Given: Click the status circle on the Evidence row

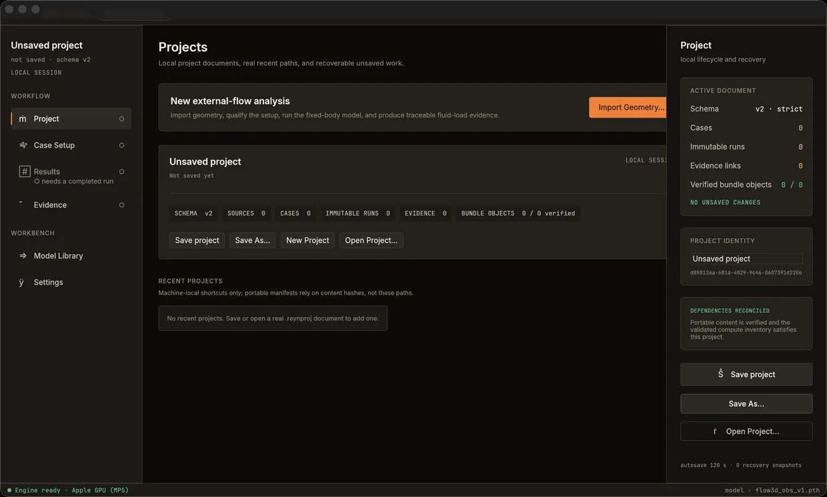Looking at the screenshot, I should 121,205.
